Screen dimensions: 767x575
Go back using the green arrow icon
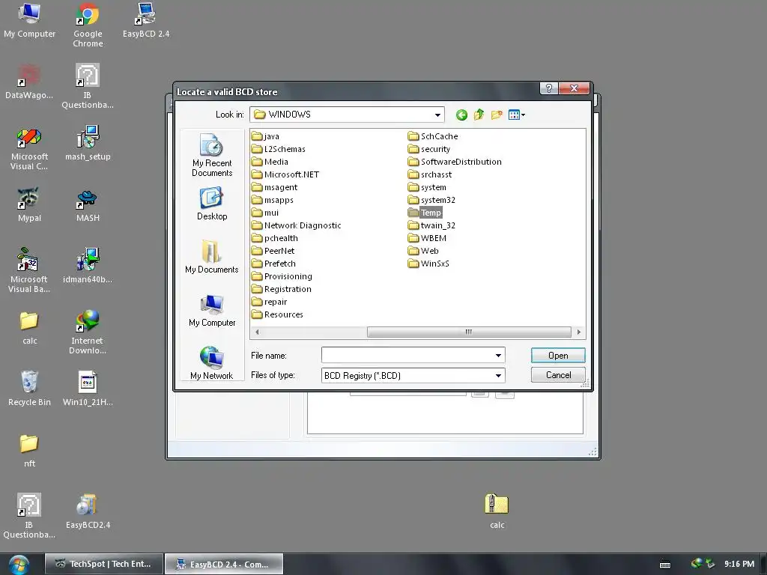pyautogui.click(x=461, y=115)
